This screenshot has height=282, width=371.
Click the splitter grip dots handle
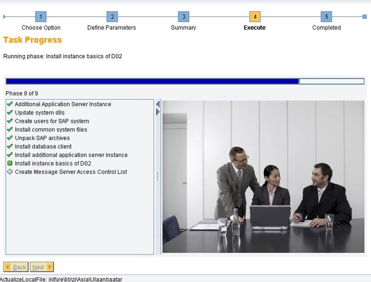click(158, 176)
